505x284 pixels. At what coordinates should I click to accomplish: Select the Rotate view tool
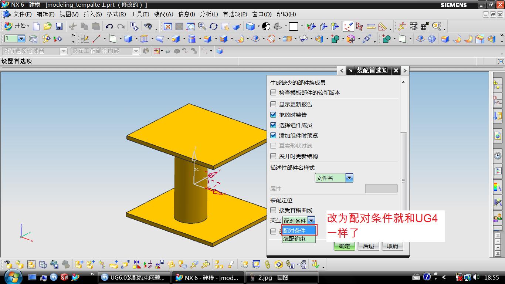(213, 26)
